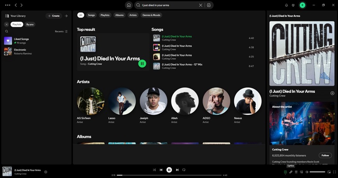
Task: Open Liked Songs playlist
Action: 36,40
